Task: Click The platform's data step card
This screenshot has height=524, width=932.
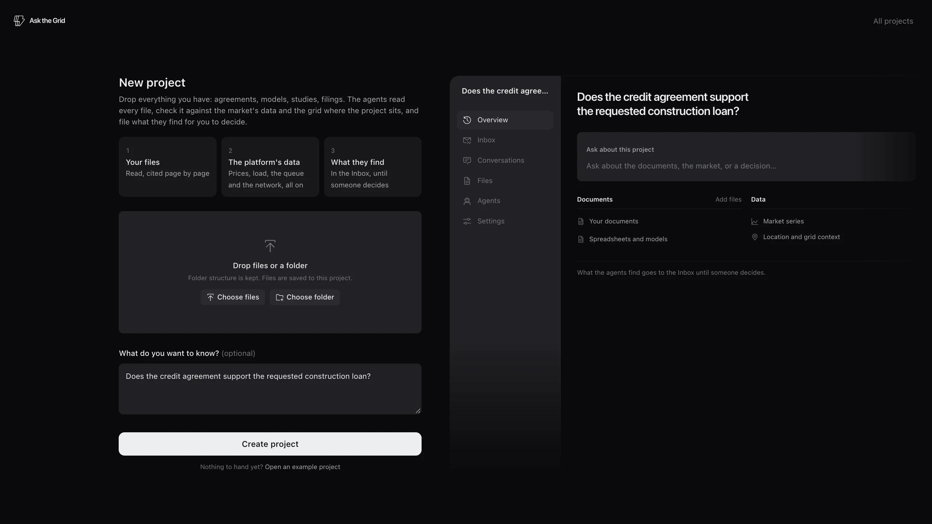Action: (x=270, y=167)
